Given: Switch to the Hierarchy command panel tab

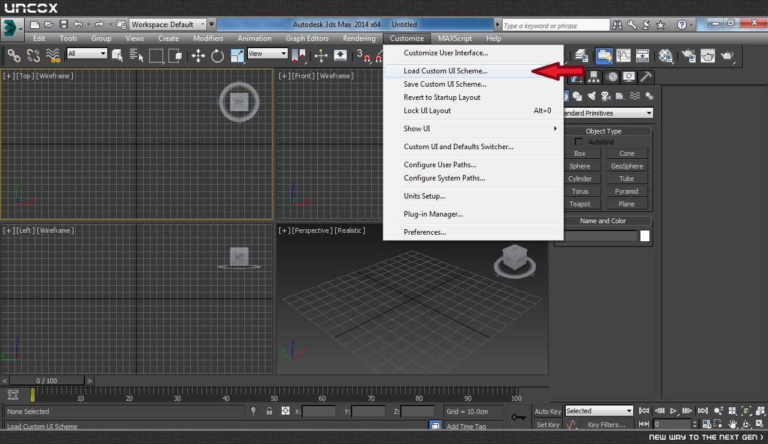Looking at the screenshot, I should pyautogui.click(x=594, y=77).
